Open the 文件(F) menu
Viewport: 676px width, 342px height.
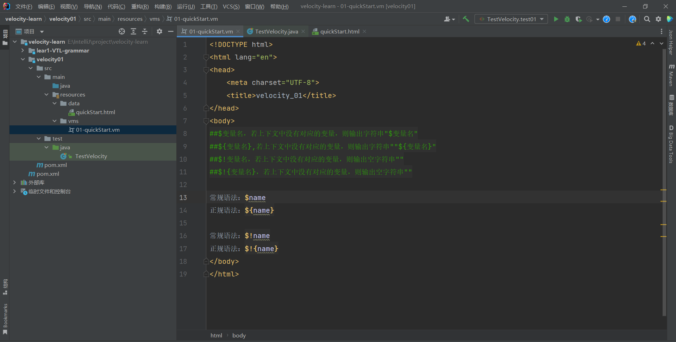(24, 6)
